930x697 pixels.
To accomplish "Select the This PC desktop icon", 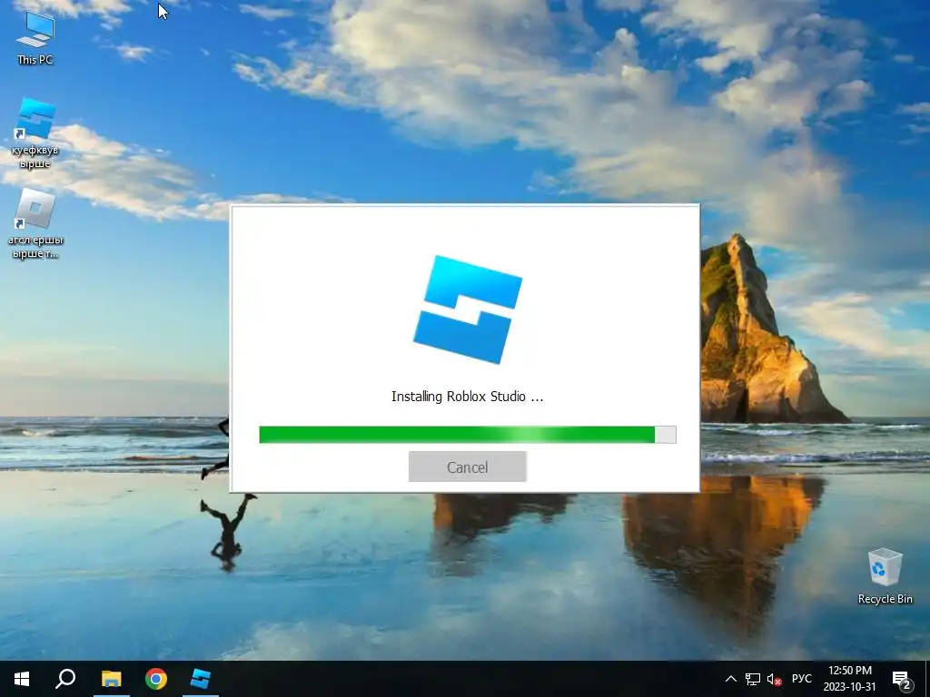I will pyautogui.click(x=35, y=38).
